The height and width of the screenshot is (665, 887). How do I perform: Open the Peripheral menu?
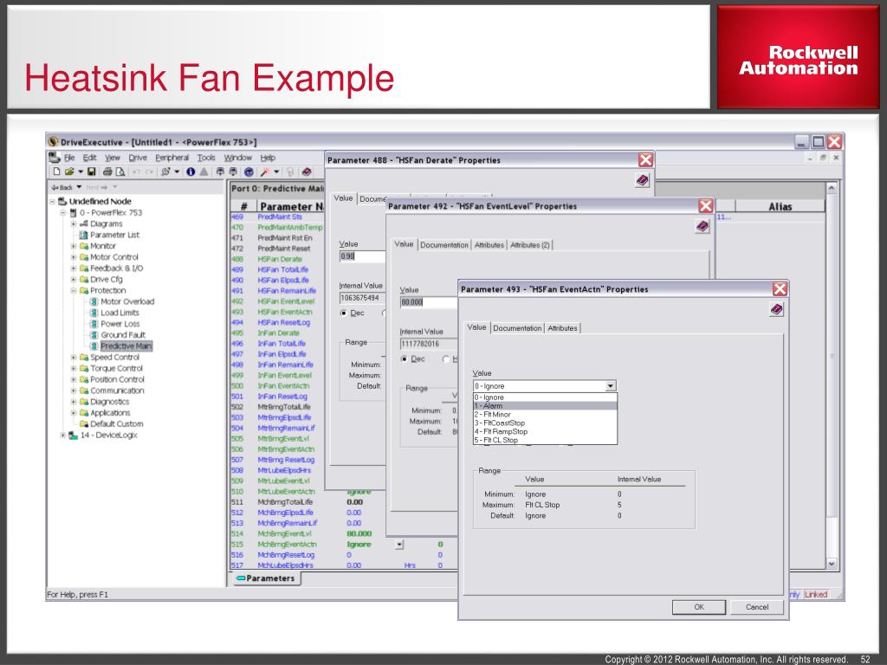click(172, 158)
